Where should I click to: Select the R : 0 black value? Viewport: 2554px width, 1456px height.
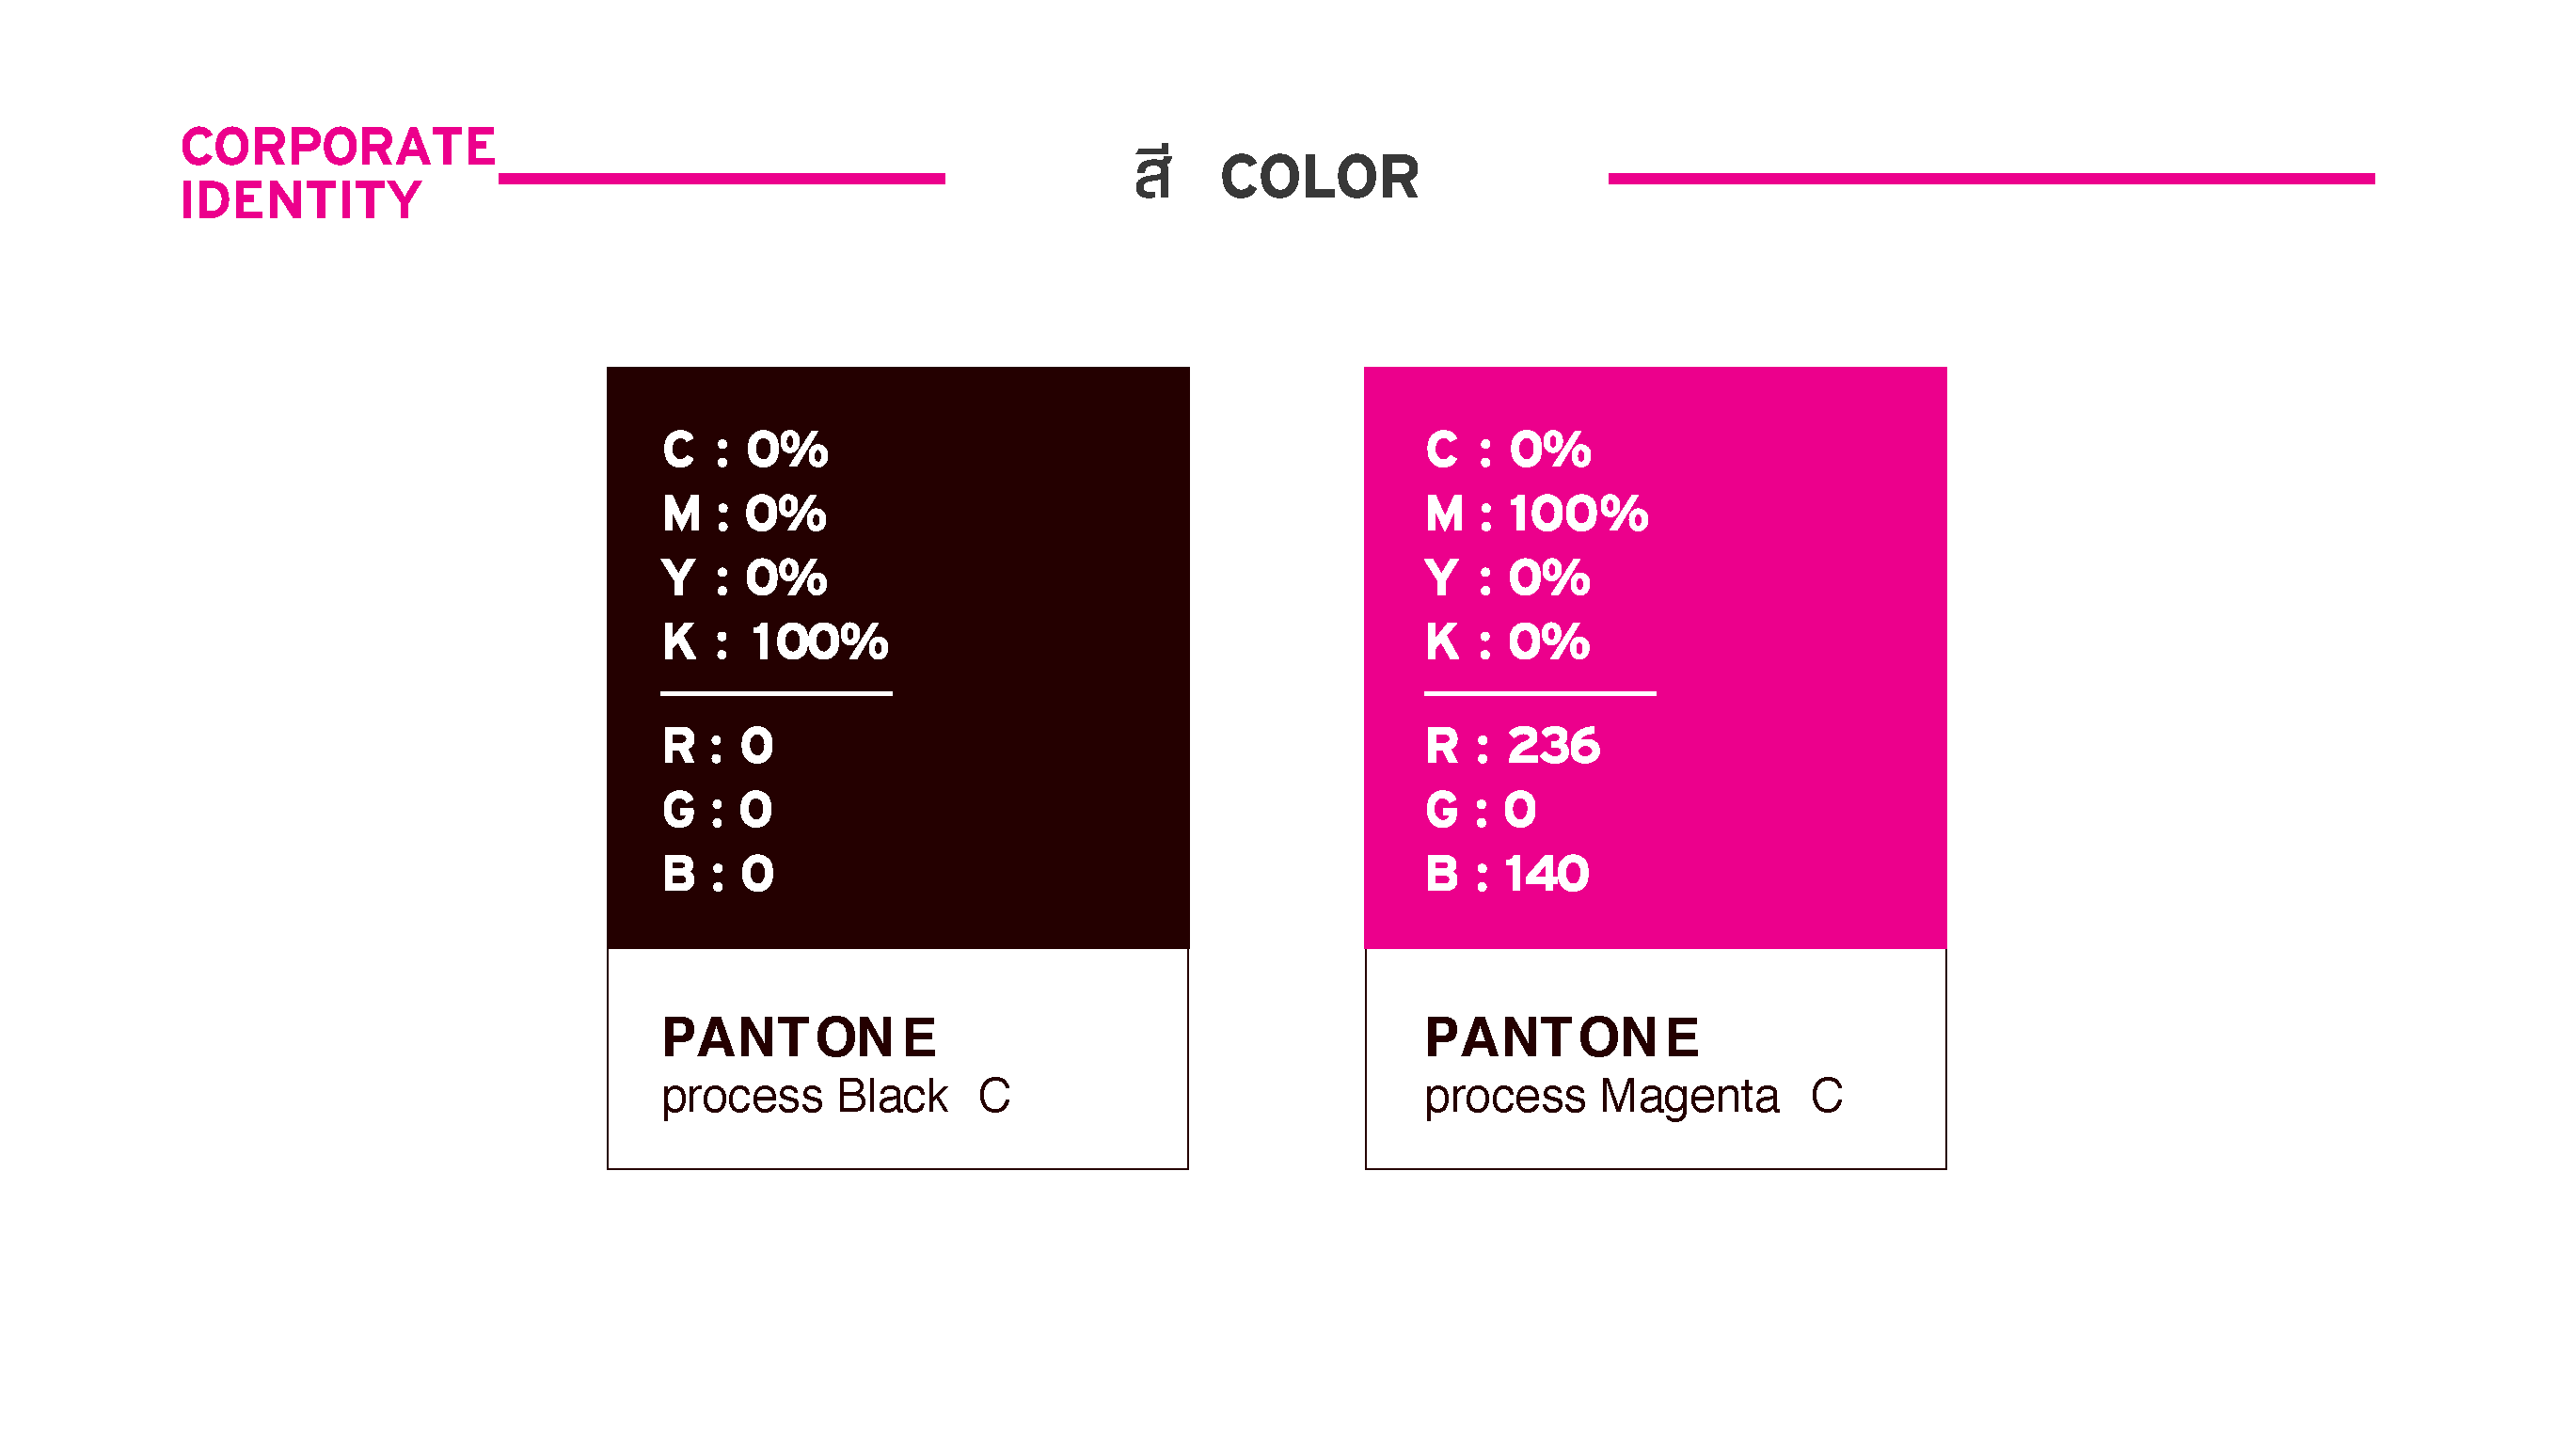[718, 745]
